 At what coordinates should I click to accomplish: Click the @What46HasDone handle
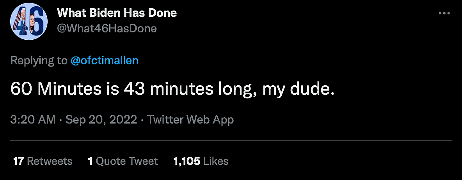107,28
